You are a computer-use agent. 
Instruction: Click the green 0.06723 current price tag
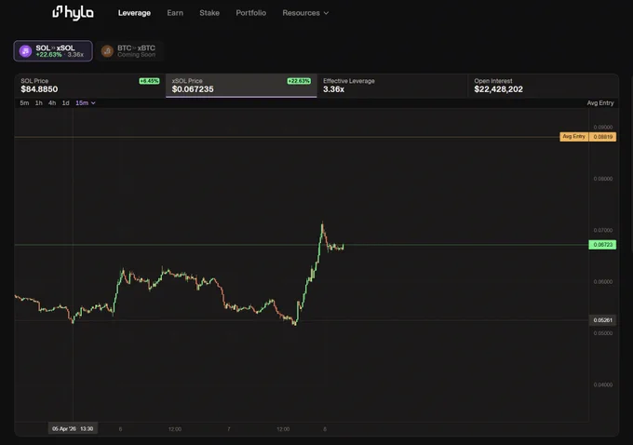(602, 245)
